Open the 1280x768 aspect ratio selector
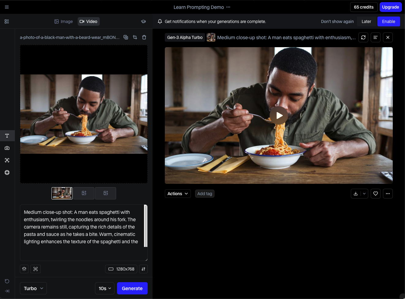This screenshot has width=405, height=299. tap(121, 269)
